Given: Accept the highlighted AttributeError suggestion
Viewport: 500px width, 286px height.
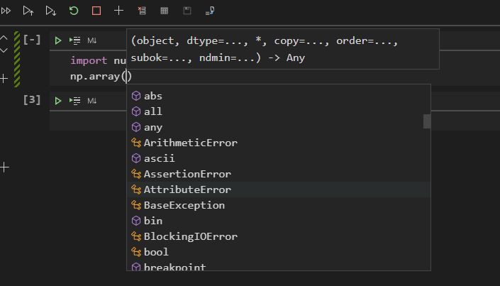Looking at the screenshot, I should (279, 189).
